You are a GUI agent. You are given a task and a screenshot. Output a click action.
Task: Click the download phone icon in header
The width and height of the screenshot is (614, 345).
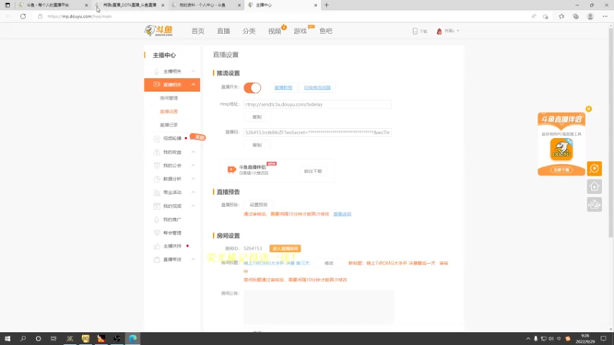pos(415,31)
